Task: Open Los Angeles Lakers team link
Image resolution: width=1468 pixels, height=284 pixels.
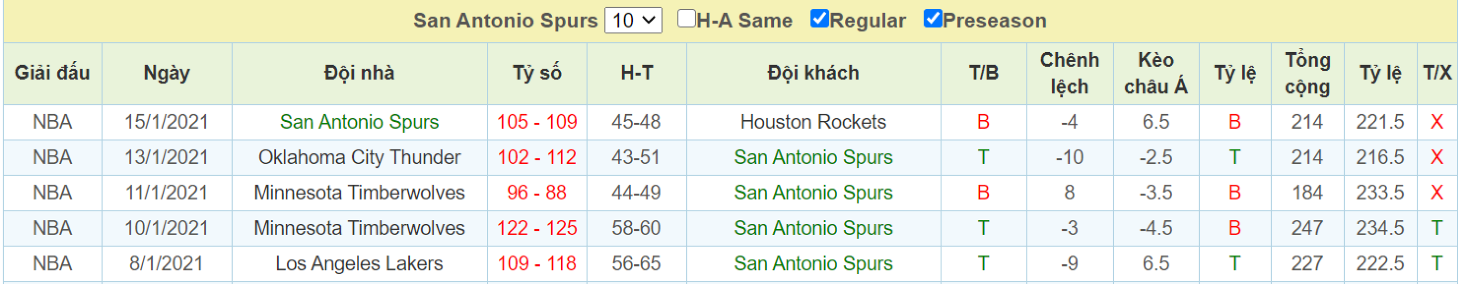Action: pos(359,263)
